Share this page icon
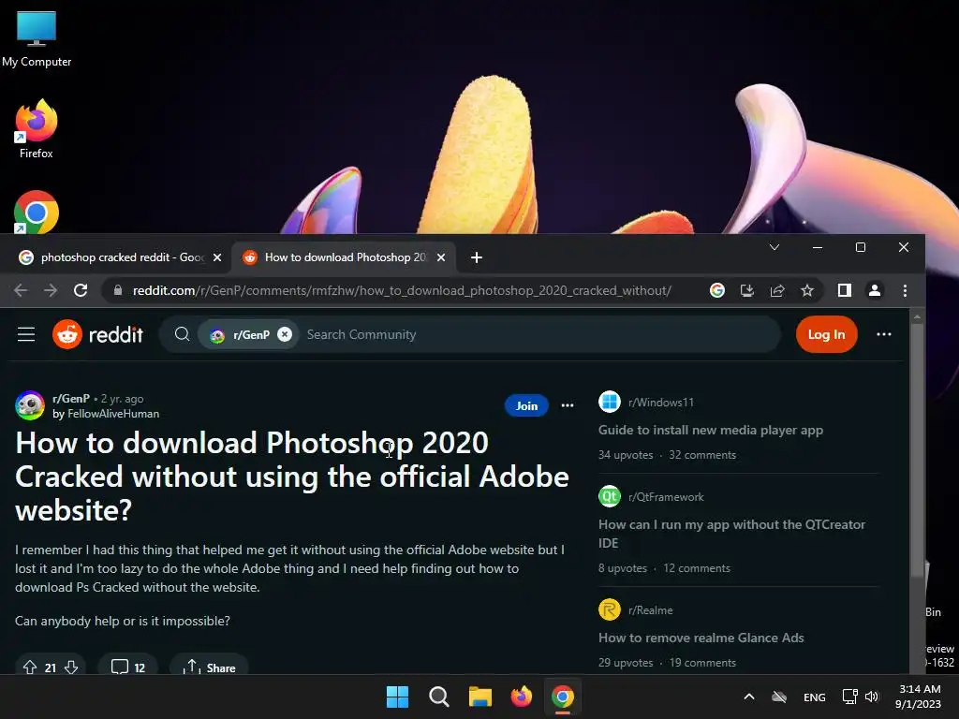 pos(777,290)
